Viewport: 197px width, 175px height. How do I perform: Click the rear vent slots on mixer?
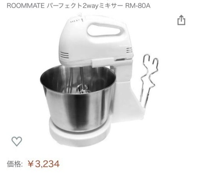pyautogui.click(x=129, y=50)
